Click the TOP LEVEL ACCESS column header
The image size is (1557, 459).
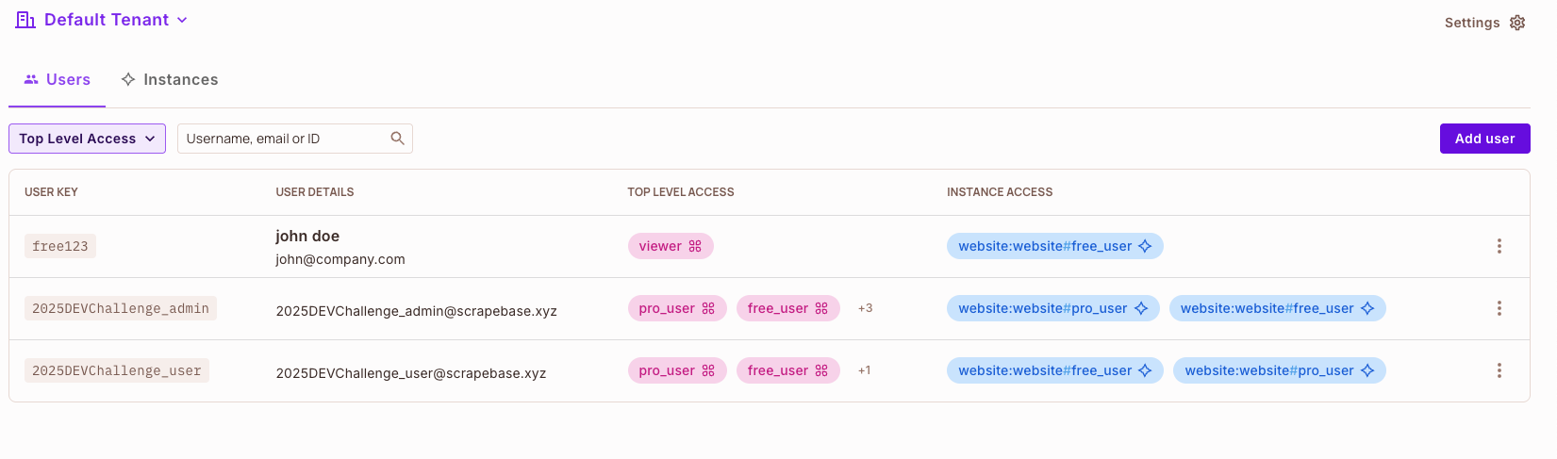[x=681, y=191]
